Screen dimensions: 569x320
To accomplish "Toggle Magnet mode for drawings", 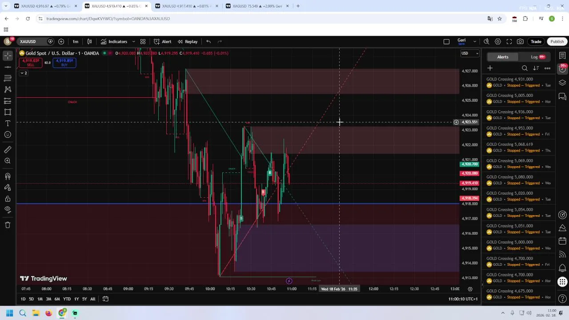I will coord(8,176).
